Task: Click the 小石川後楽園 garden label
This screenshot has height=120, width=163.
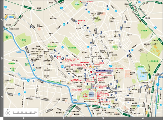Action: [85, 95]
